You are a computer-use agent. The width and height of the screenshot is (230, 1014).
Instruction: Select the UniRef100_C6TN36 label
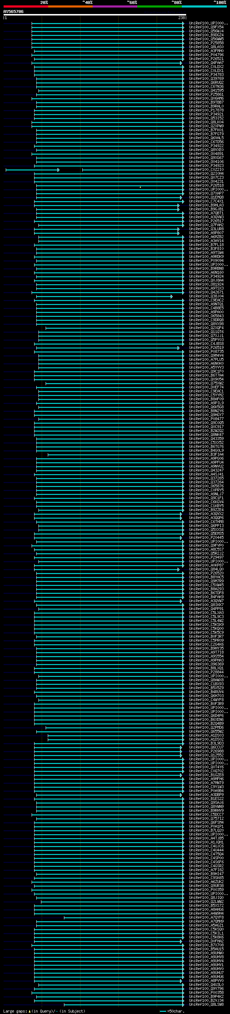(206, 87)
